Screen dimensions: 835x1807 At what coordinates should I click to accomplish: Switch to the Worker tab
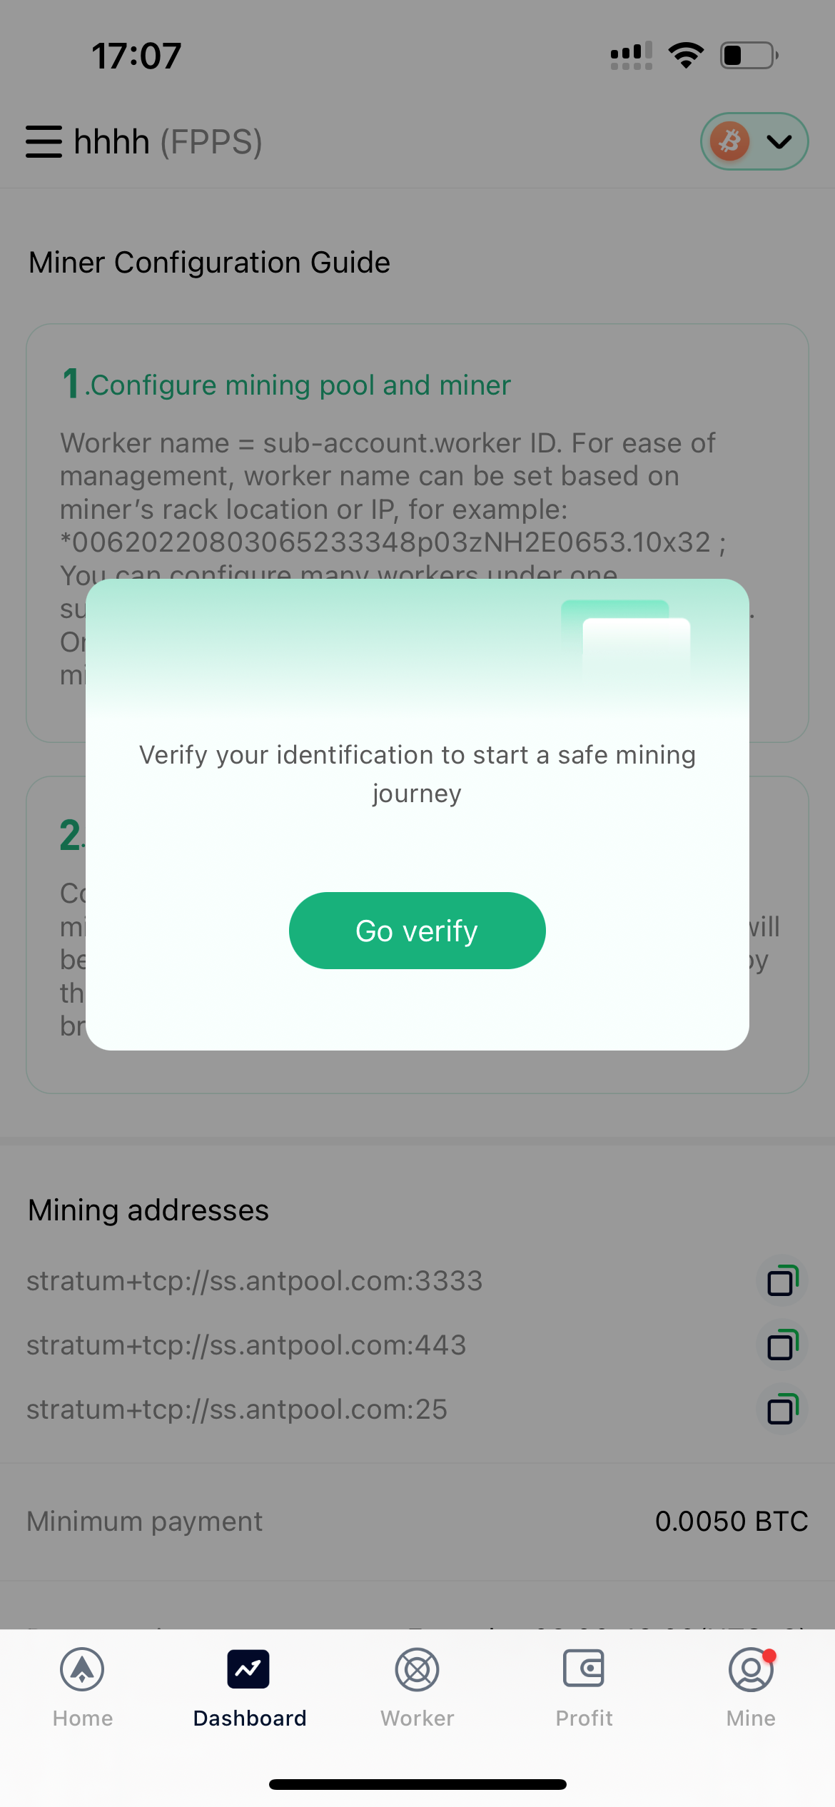click(x=416, y=1691)
